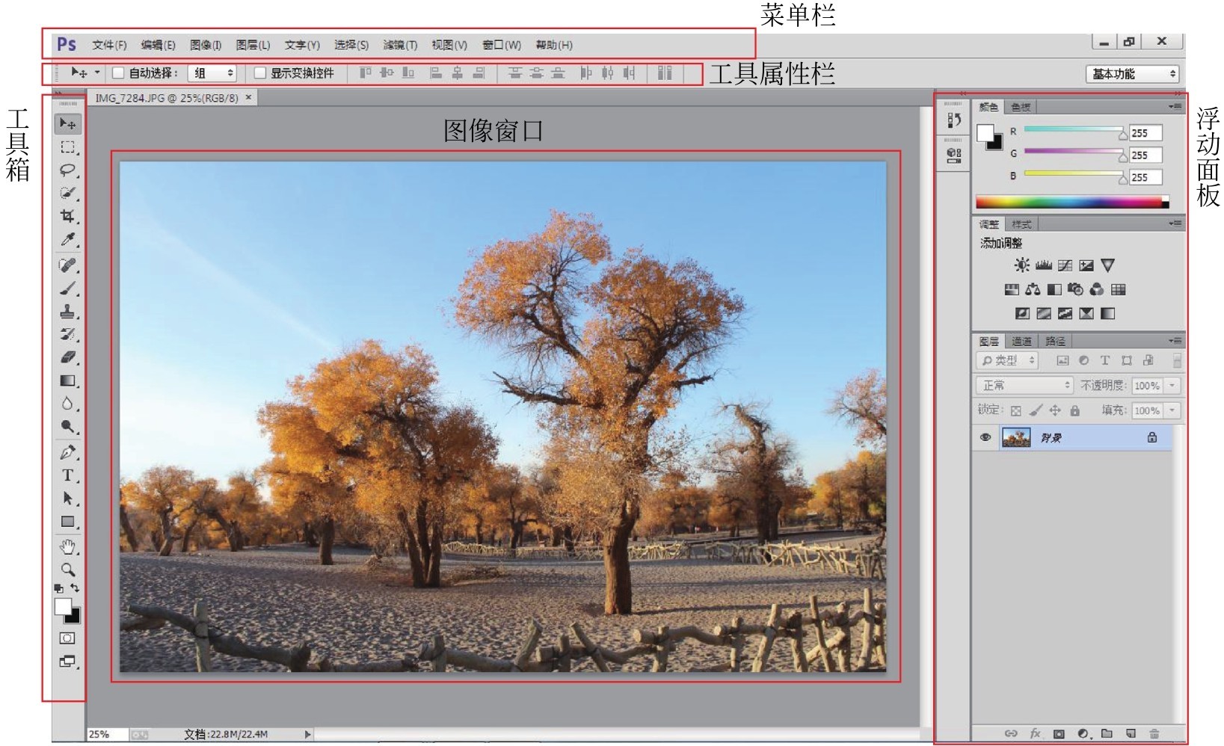This screenshot has width=1224, height=746.
Task: Open the 组 auto-select dropdown
Action: pyautogui.click(x=212, y=73)
